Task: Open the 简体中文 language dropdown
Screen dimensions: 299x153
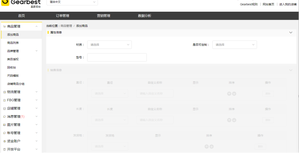Action: [x=72, y=2]
